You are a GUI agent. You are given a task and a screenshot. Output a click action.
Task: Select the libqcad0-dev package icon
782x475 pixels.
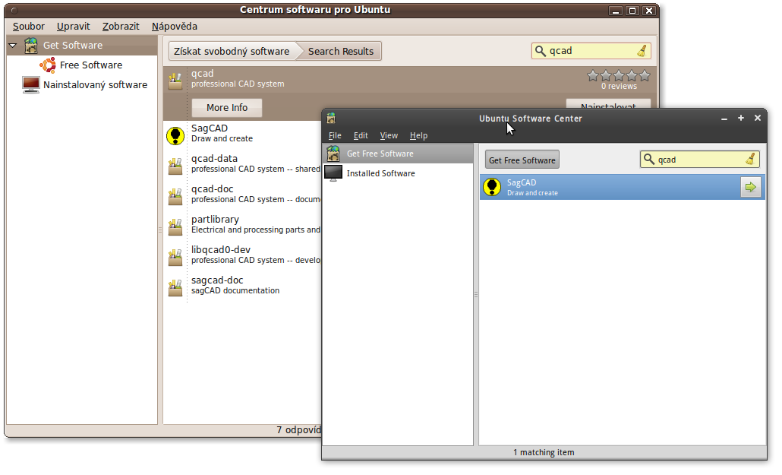[175, 258]
